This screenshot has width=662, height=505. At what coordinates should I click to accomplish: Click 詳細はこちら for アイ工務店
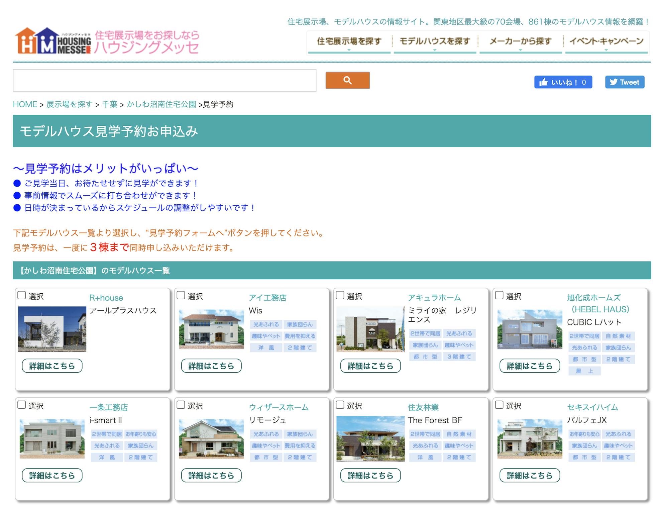(211, 366)
